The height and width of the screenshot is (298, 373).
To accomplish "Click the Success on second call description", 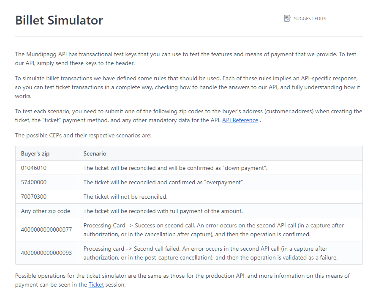I will [214, 230].
